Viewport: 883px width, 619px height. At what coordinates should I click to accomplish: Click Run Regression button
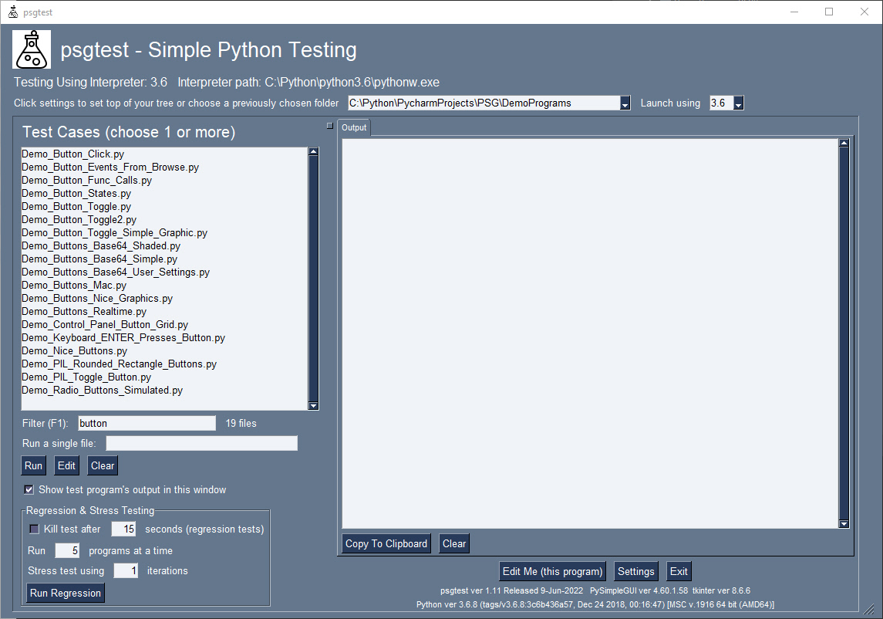[66, 593]
